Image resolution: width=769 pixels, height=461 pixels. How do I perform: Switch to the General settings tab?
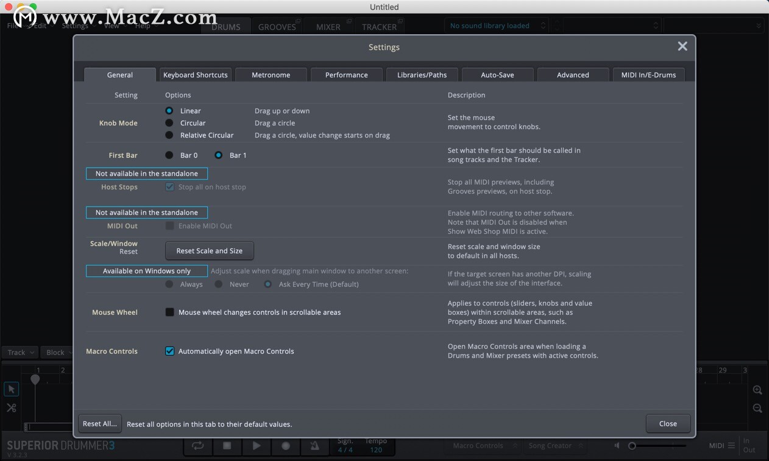click(x=120, y=75)
